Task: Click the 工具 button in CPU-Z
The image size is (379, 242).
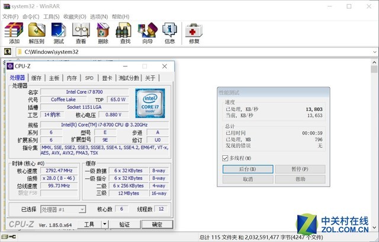Action: [89, 224]
